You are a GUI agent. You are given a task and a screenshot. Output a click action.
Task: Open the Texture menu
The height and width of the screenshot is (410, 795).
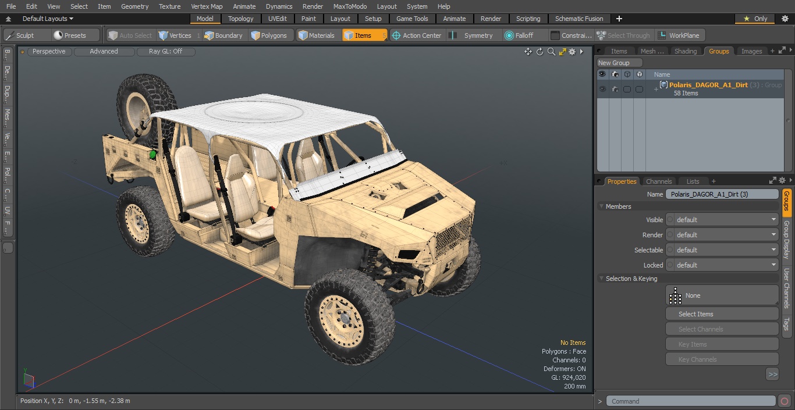pos(169,6)
